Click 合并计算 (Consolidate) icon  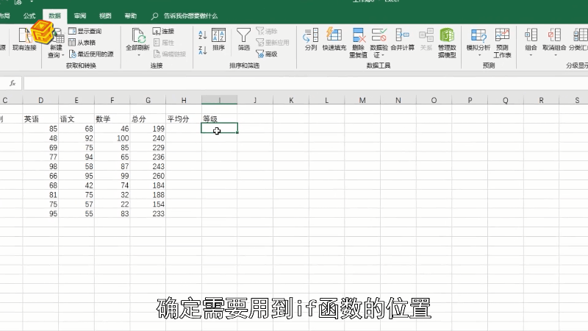(402, 38)
